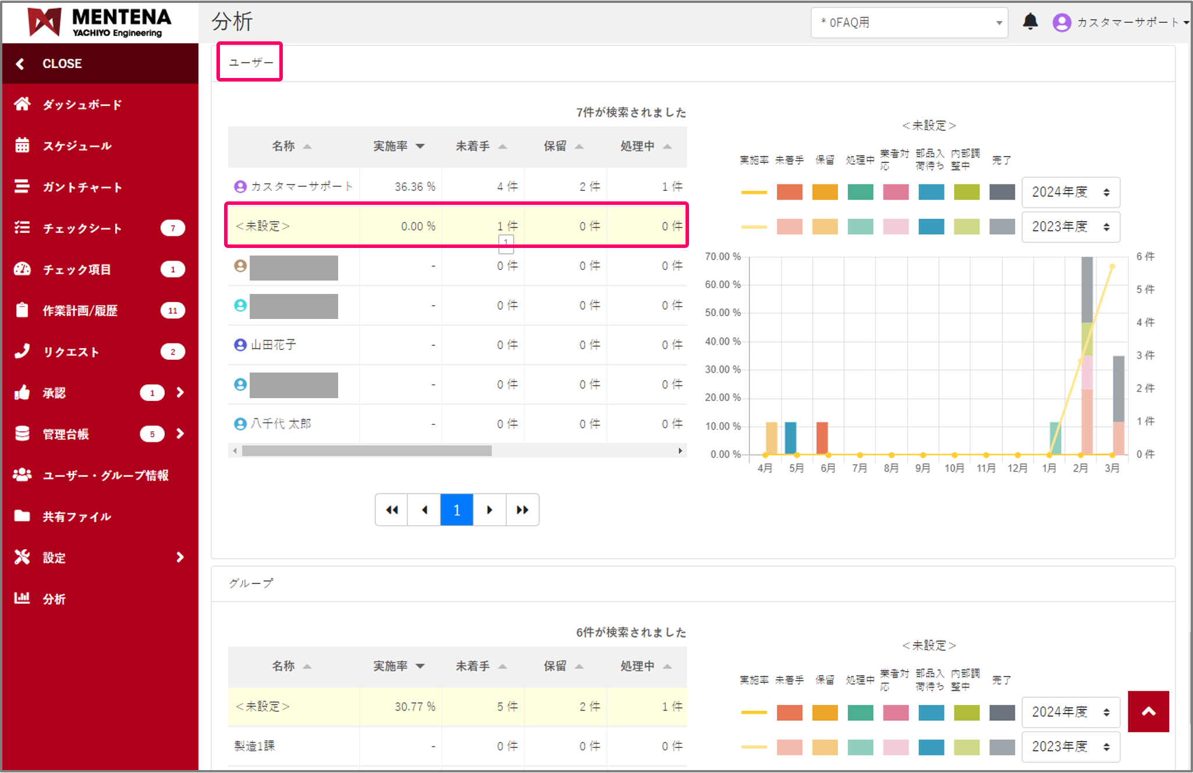1193x773 pixels.
Task: Click the 2024年度 green 処理中 color swatch
Action: pos(860,192)
